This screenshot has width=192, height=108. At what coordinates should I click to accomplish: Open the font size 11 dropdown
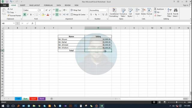[x=44, y=10]
